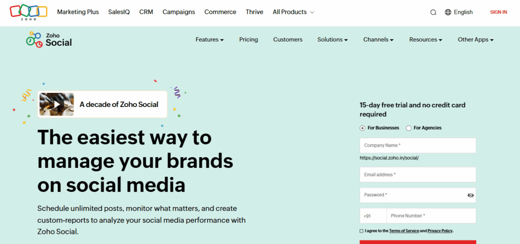Open SalesIQ from top bar
This screenshot has height=244, width=520.
(x=119, y=12)
